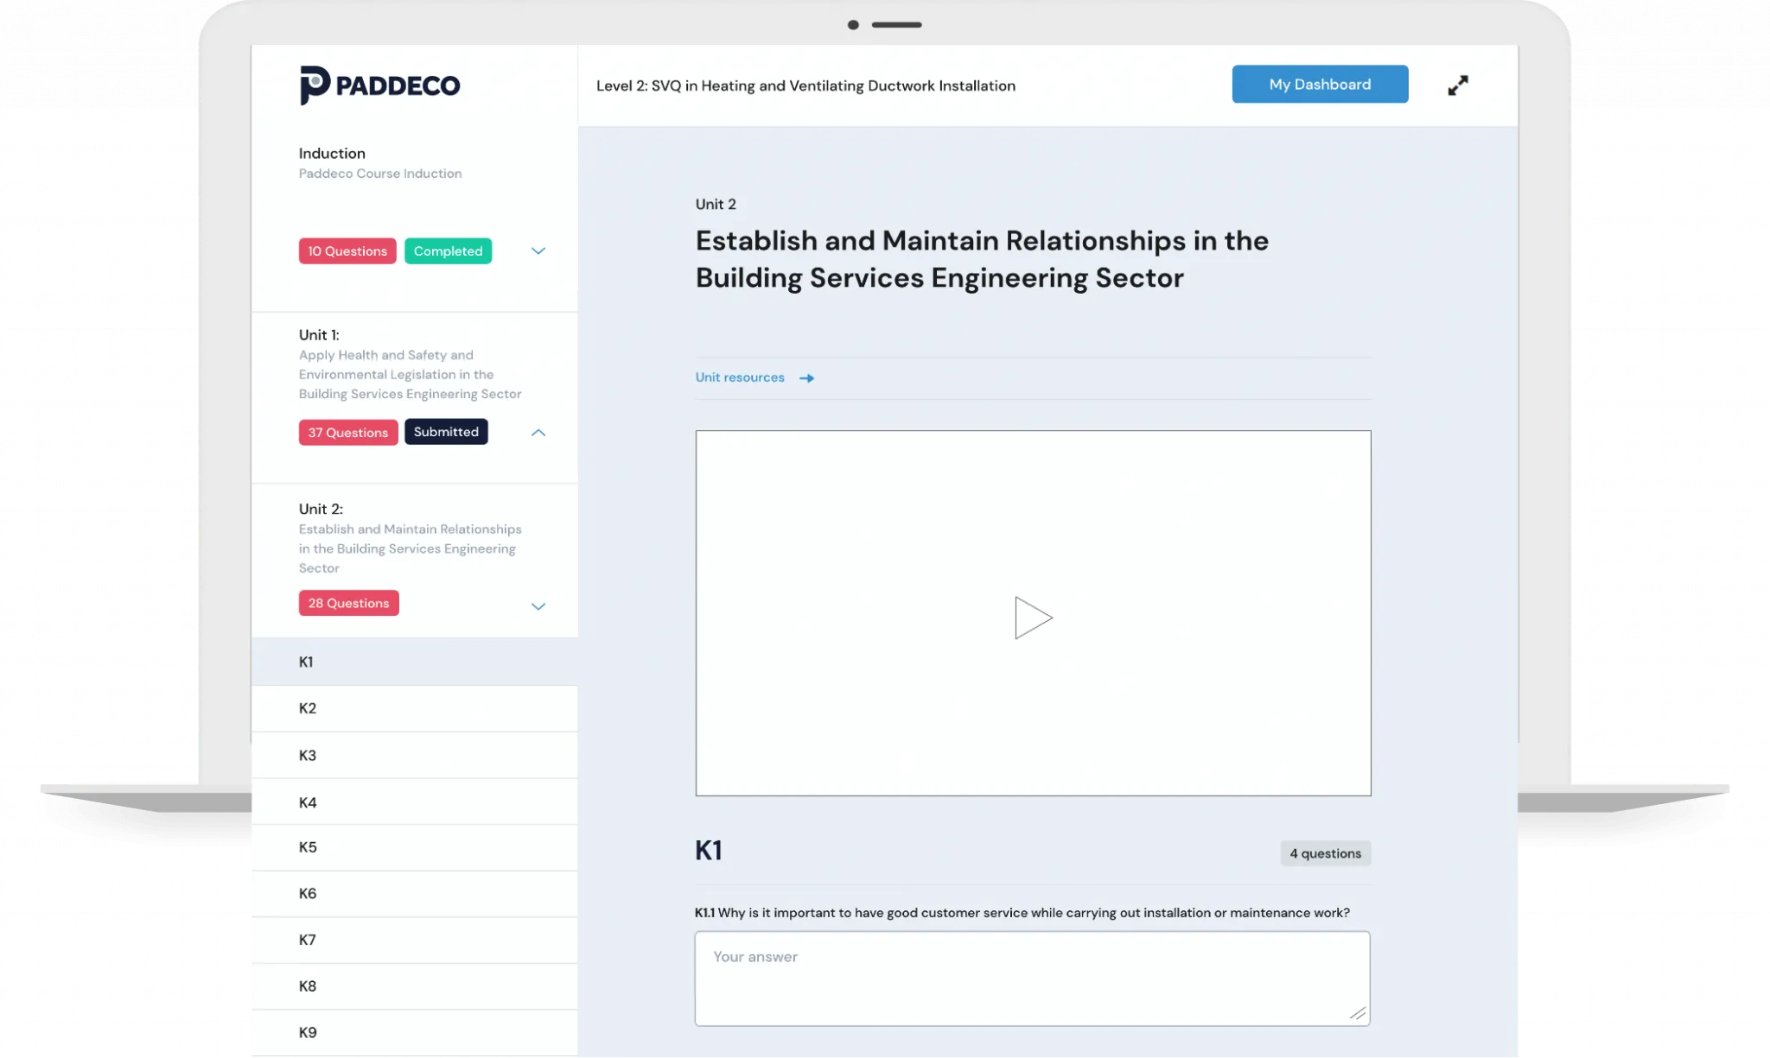Toggle fullscreen with the expand arrows icon
The image size is (1770, 1058).
point(1458,86)
